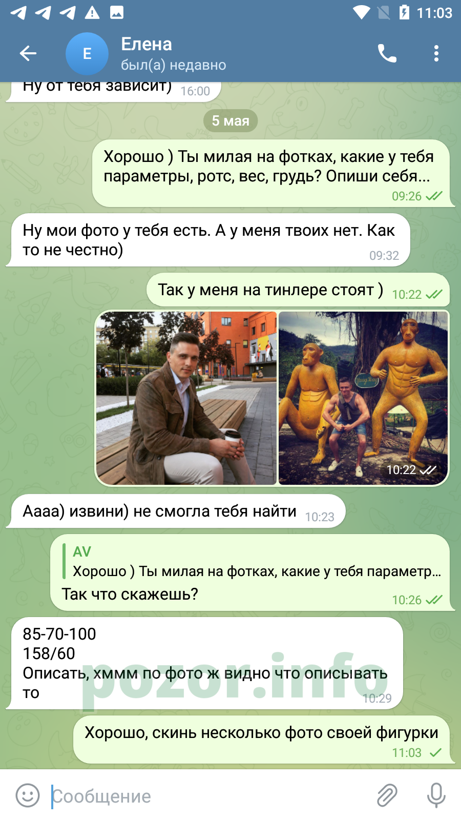Select message 'Хорошо, скинь несколько фото'
Screen dimensions: 461x820
point(262,740)
